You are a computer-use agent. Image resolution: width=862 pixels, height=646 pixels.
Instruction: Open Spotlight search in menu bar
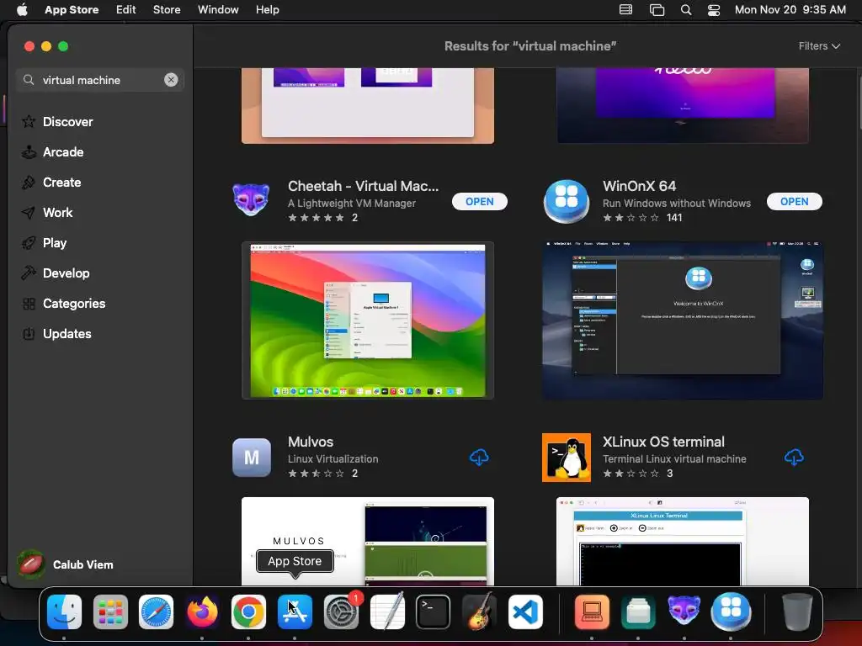point(685,10)
